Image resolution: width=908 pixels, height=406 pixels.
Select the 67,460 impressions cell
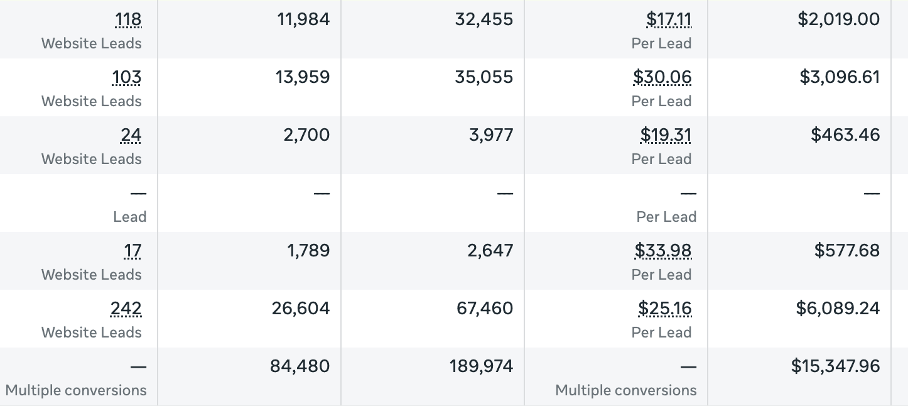click(433, 319)
